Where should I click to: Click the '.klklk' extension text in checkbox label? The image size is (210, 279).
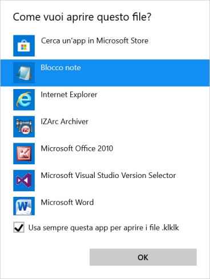(x=171, y=228)
